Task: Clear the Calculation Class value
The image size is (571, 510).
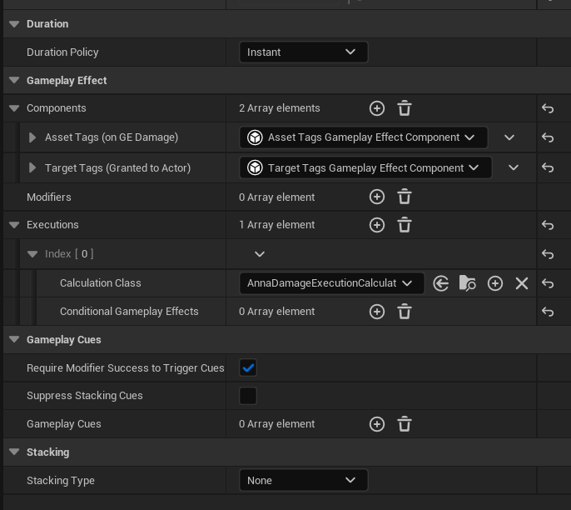Action: click(x=522, y=283)
